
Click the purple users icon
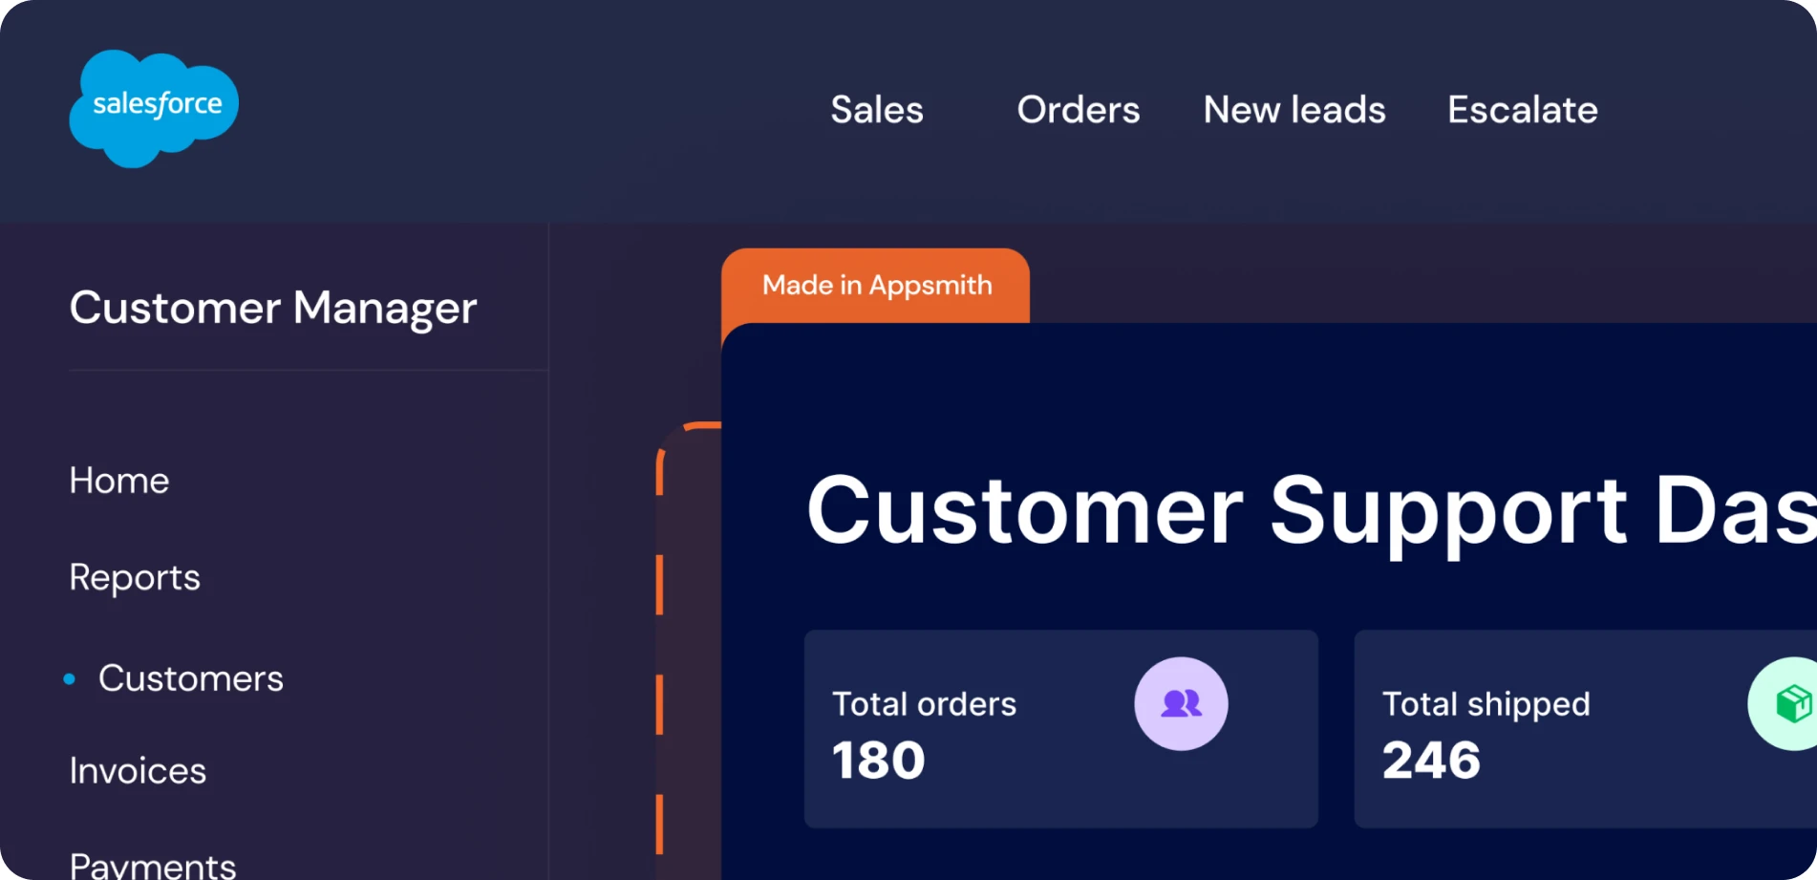click(1181, 703)
